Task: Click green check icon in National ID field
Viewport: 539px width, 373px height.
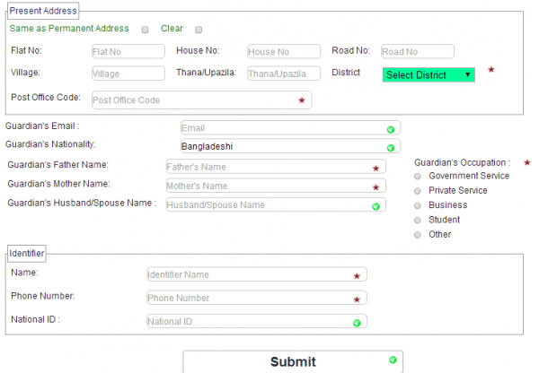Action: click(357, 322)
